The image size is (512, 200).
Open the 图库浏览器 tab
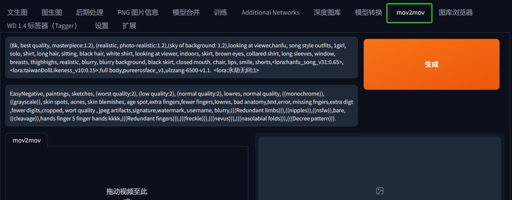coord(456,13)
